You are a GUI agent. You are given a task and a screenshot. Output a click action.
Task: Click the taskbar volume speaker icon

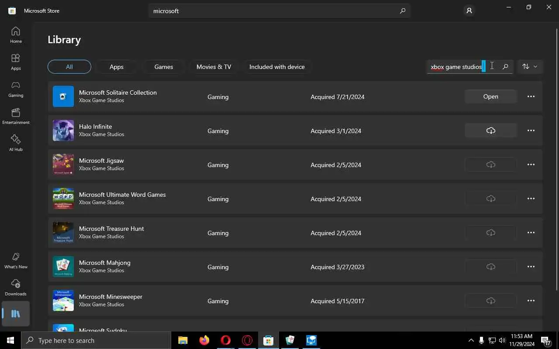pos(502,340)
